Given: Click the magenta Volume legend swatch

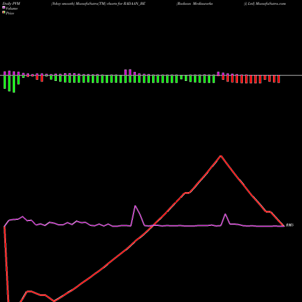Looking at the screenshot, I should [x=4, y=7].
